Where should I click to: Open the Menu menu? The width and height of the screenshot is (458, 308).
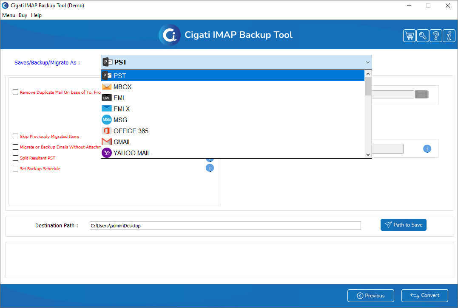point(9,15)
